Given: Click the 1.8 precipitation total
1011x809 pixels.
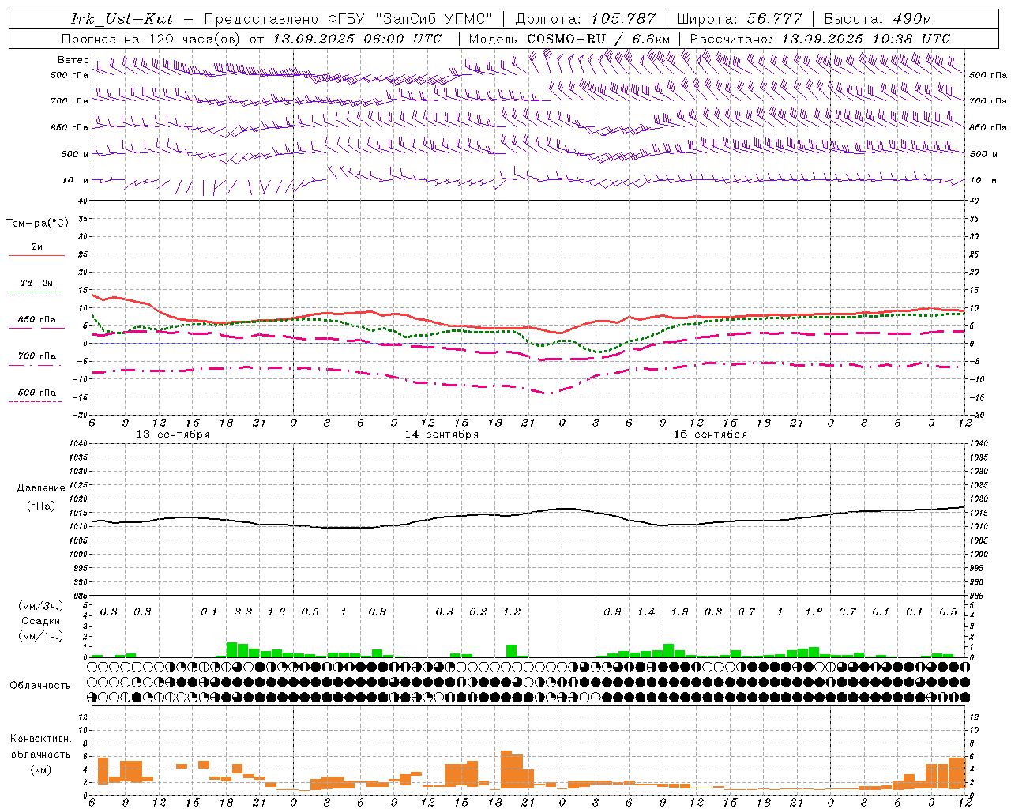Looking at the screenshot, I should coord(814,612).
